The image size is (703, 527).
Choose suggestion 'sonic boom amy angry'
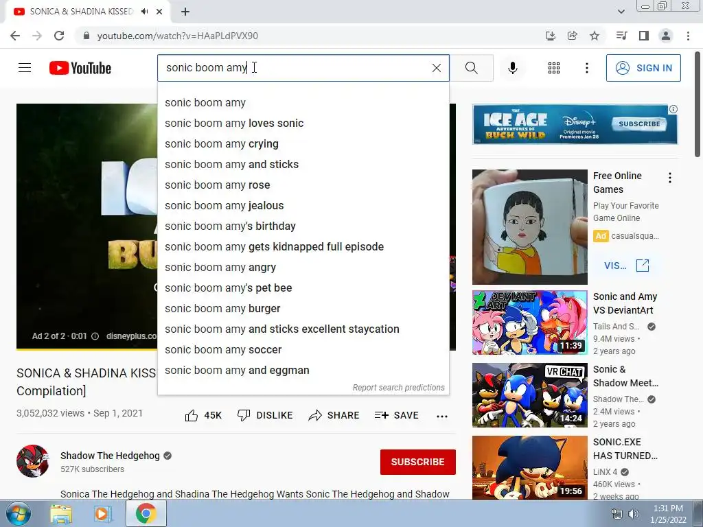point(303,268)
